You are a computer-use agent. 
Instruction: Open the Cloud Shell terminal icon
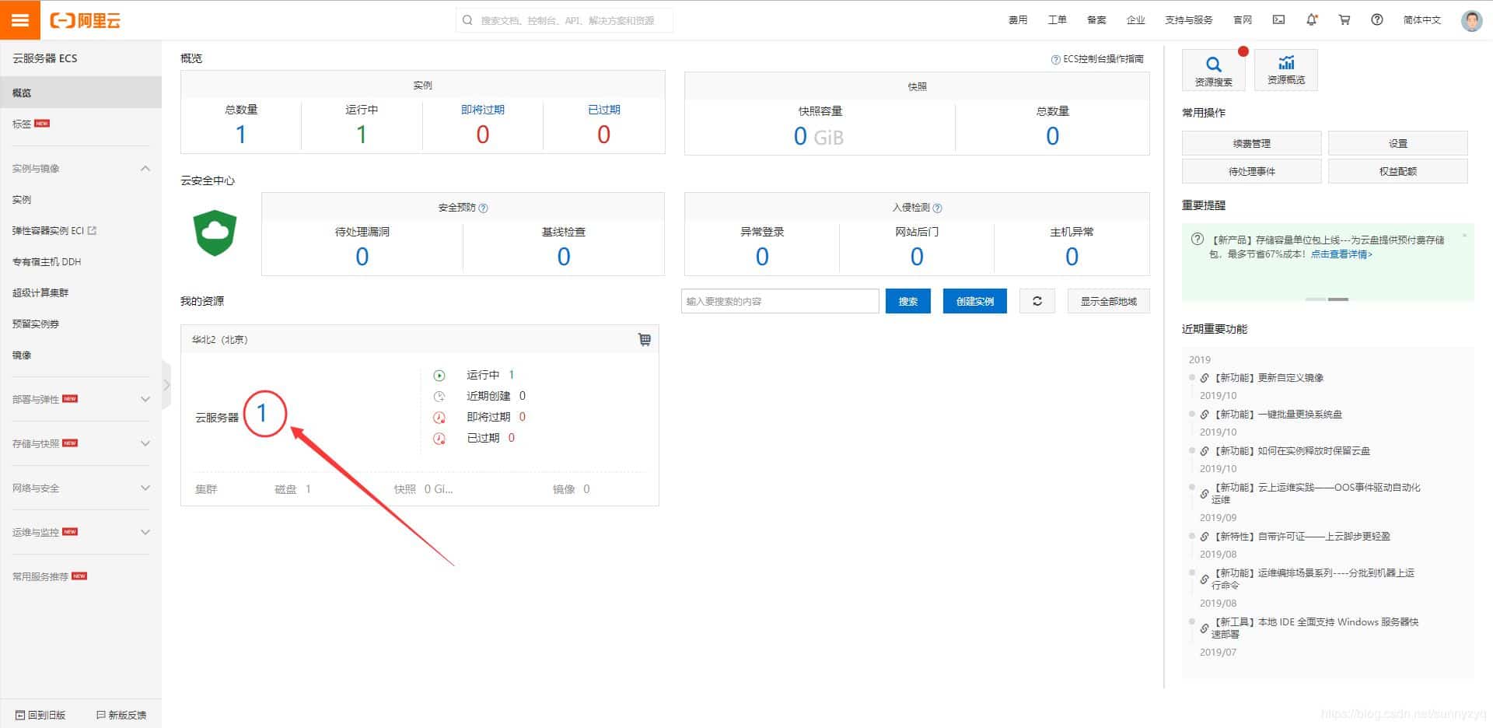pos(1278,20)
